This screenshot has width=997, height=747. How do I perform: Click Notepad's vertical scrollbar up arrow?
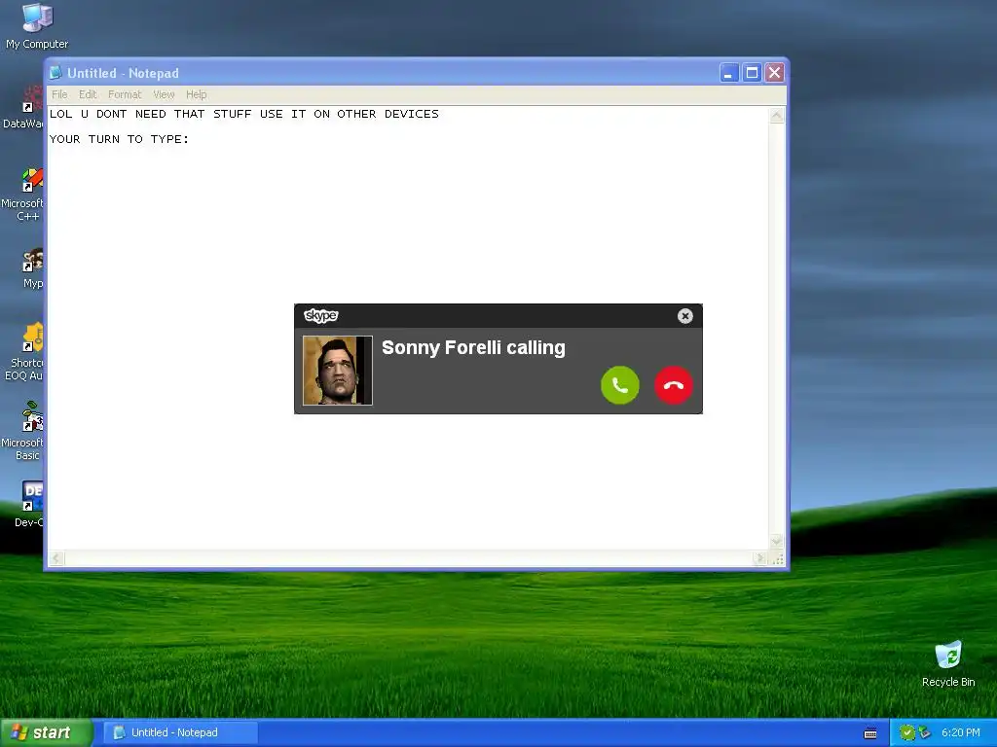pos(776,116)
